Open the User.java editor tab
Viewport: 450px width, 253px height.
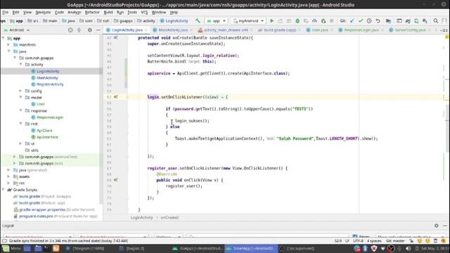click(x=320, y=30)
